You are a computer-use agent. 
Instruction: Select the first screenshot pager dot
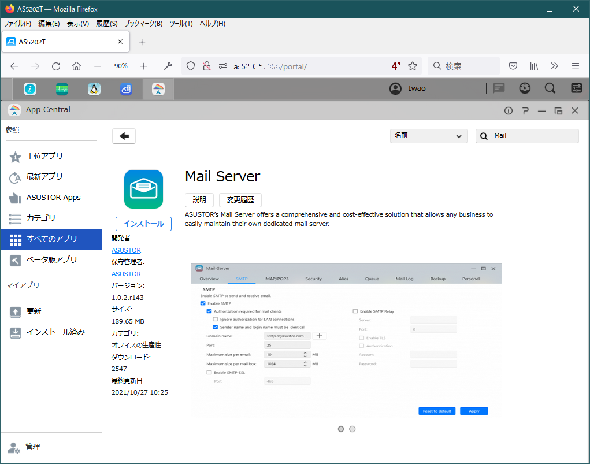[x=341, y=429]
